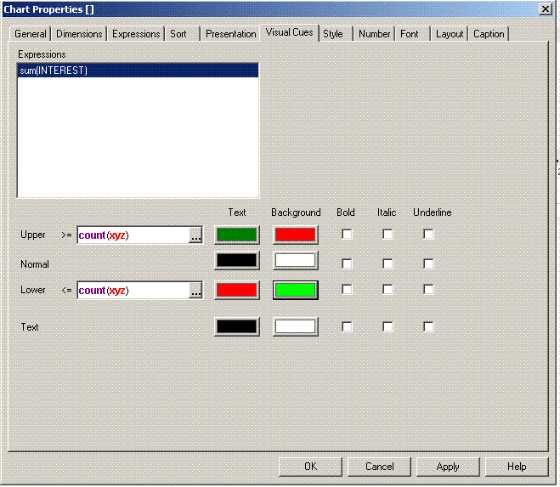Open Help for Chart Properties

(517, 467)
